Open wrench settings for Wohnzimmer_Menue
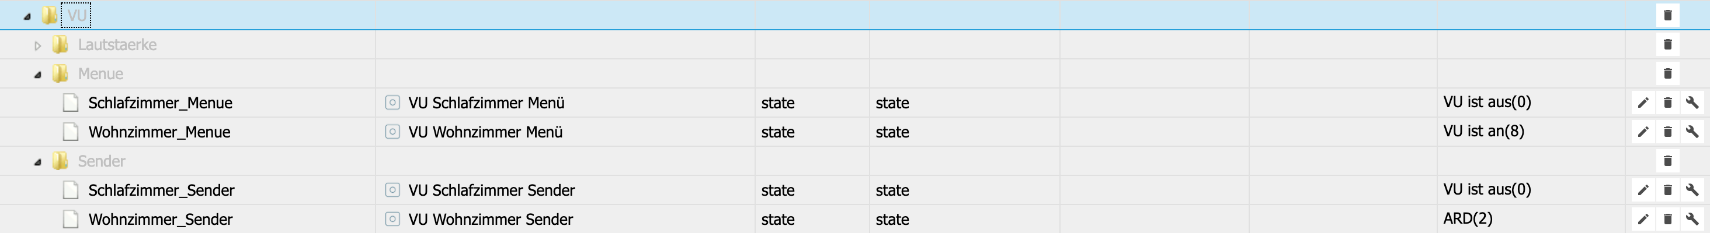This screenshot has height=233, width=1710. [1692, 132]
